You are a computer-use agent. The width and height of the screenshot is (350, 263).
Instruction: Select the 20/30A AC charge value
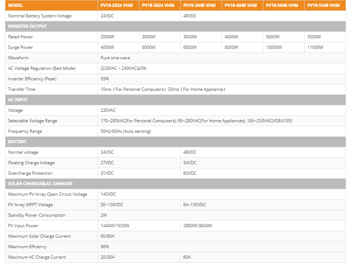[107, 257]
